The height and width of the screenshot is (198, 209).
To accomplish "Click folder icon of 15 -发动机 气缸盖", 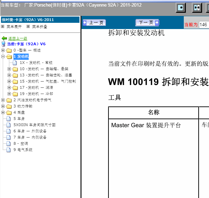I will point(15,82).
